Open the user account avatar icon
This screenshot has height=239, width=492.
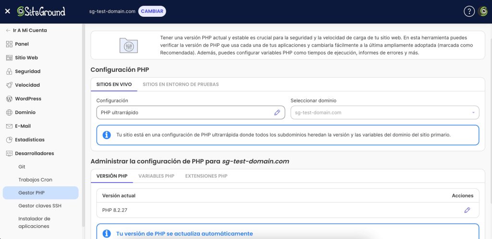pos(483,11)
